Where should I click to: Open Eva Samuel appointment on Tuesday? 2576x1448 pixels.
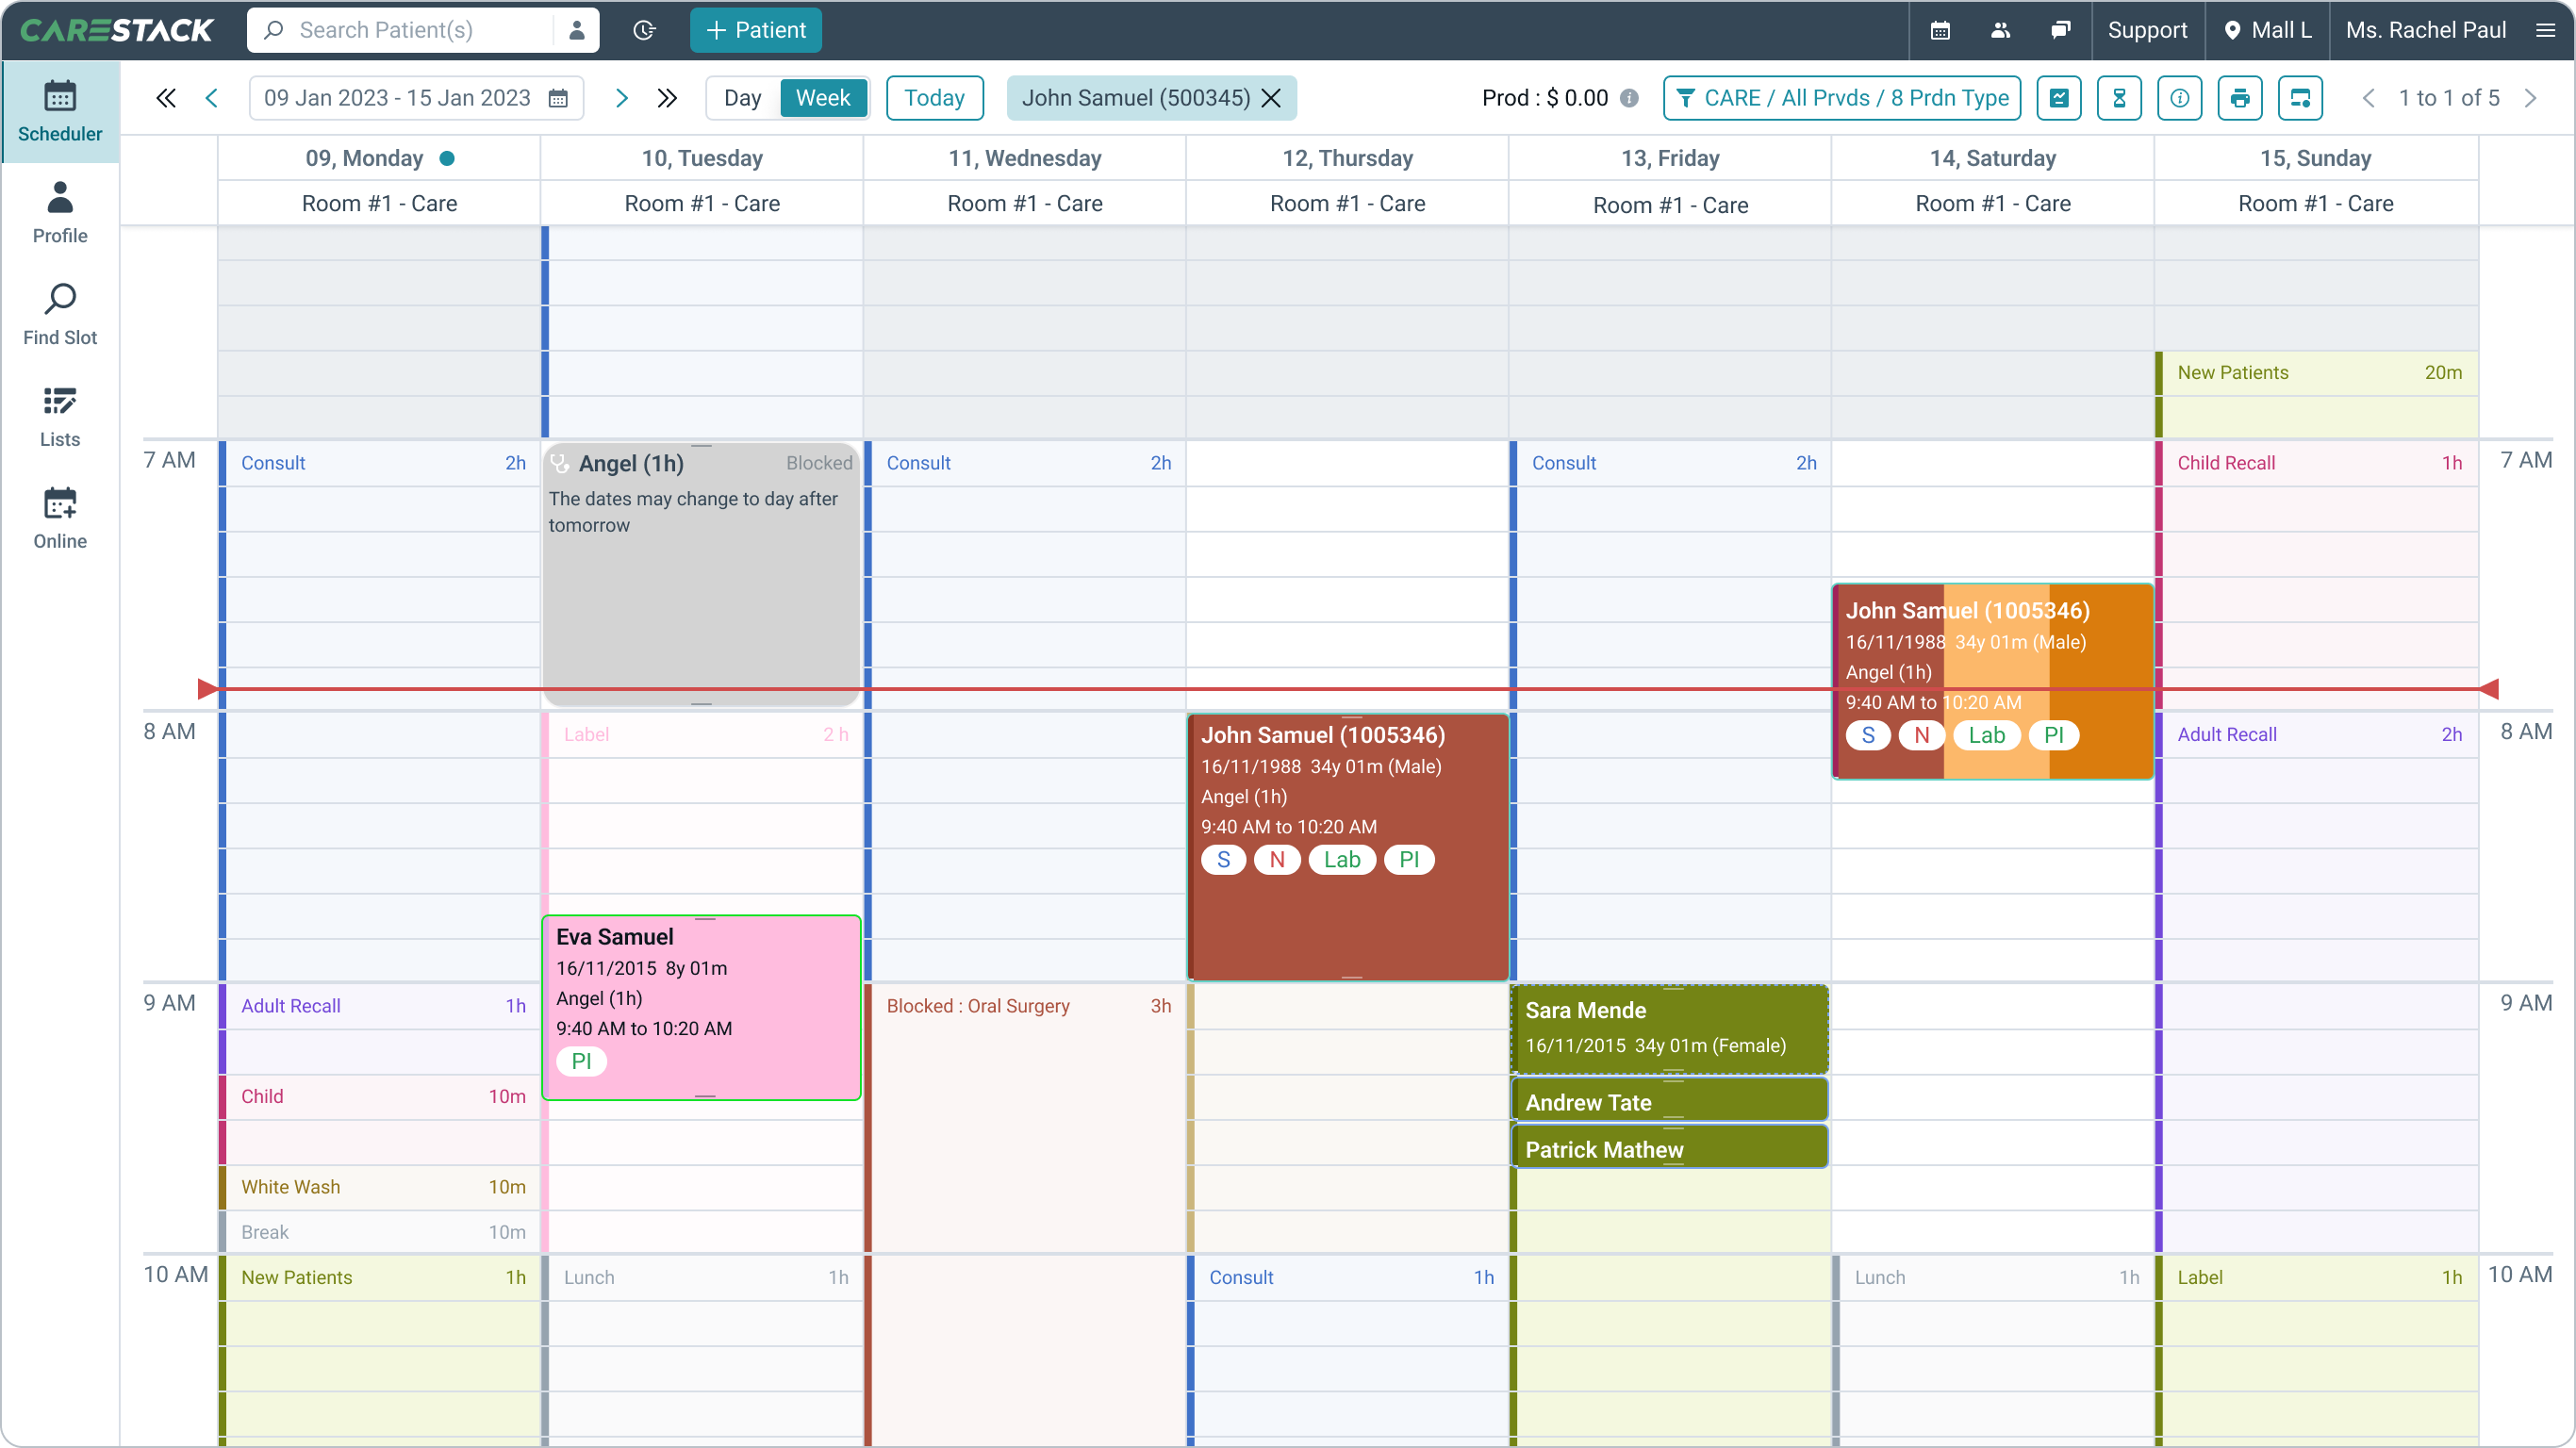702,1007
